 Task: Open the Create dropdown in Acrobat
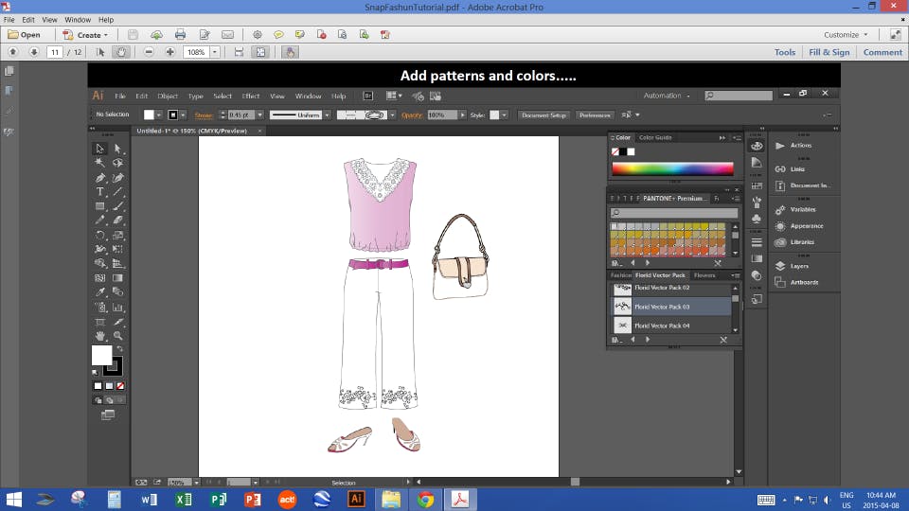pos(85,35)
